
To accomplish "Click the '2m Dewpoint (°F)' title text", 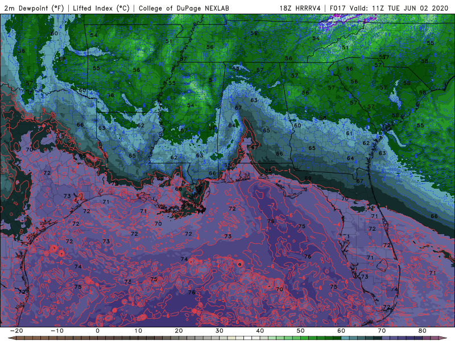I will 34,8.
